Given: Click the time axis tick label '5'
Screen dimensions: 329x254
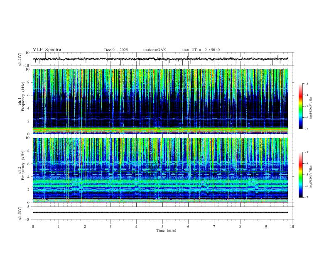Looking at the screenshot, I should [x=162, y=227].
